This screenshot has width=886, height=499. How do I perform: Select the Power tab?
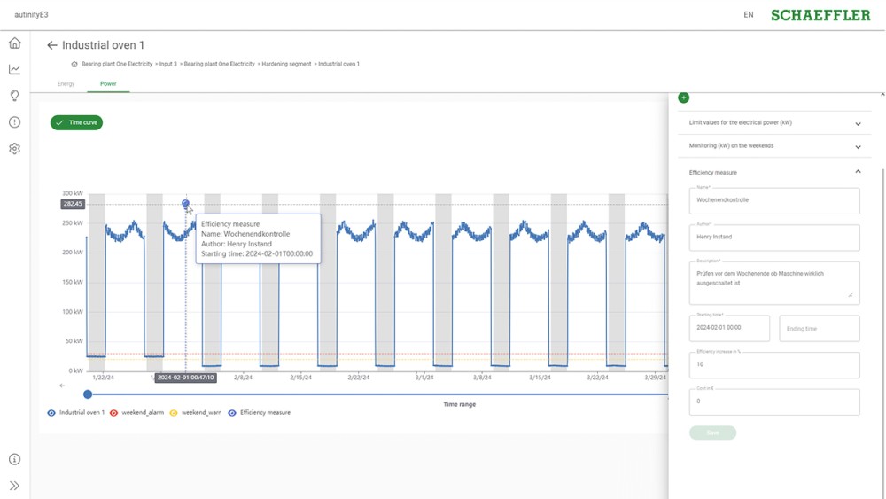(x=108, y=84)
